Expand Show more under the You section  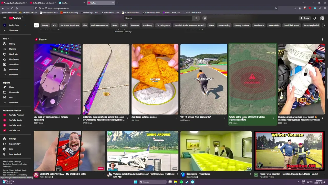coord(14,75)
